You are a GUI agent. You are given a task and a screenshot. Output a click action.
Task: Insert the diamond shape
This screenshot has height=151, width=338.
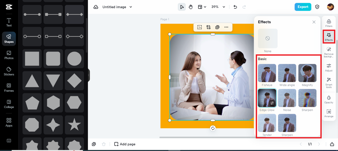[74, 81]
